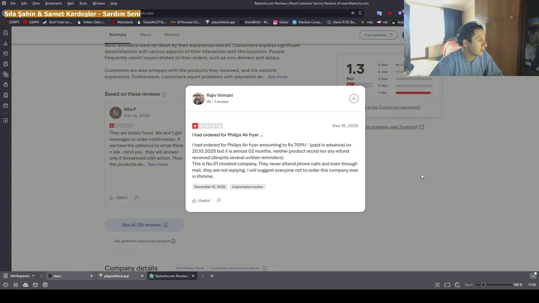Screen dimensions: 539x303
Task: Open the Skull Hotel bookmark
Action: click(57, 22)
